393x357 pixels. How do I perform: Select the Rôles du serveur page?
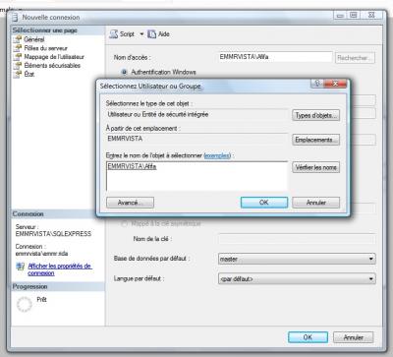45,48
